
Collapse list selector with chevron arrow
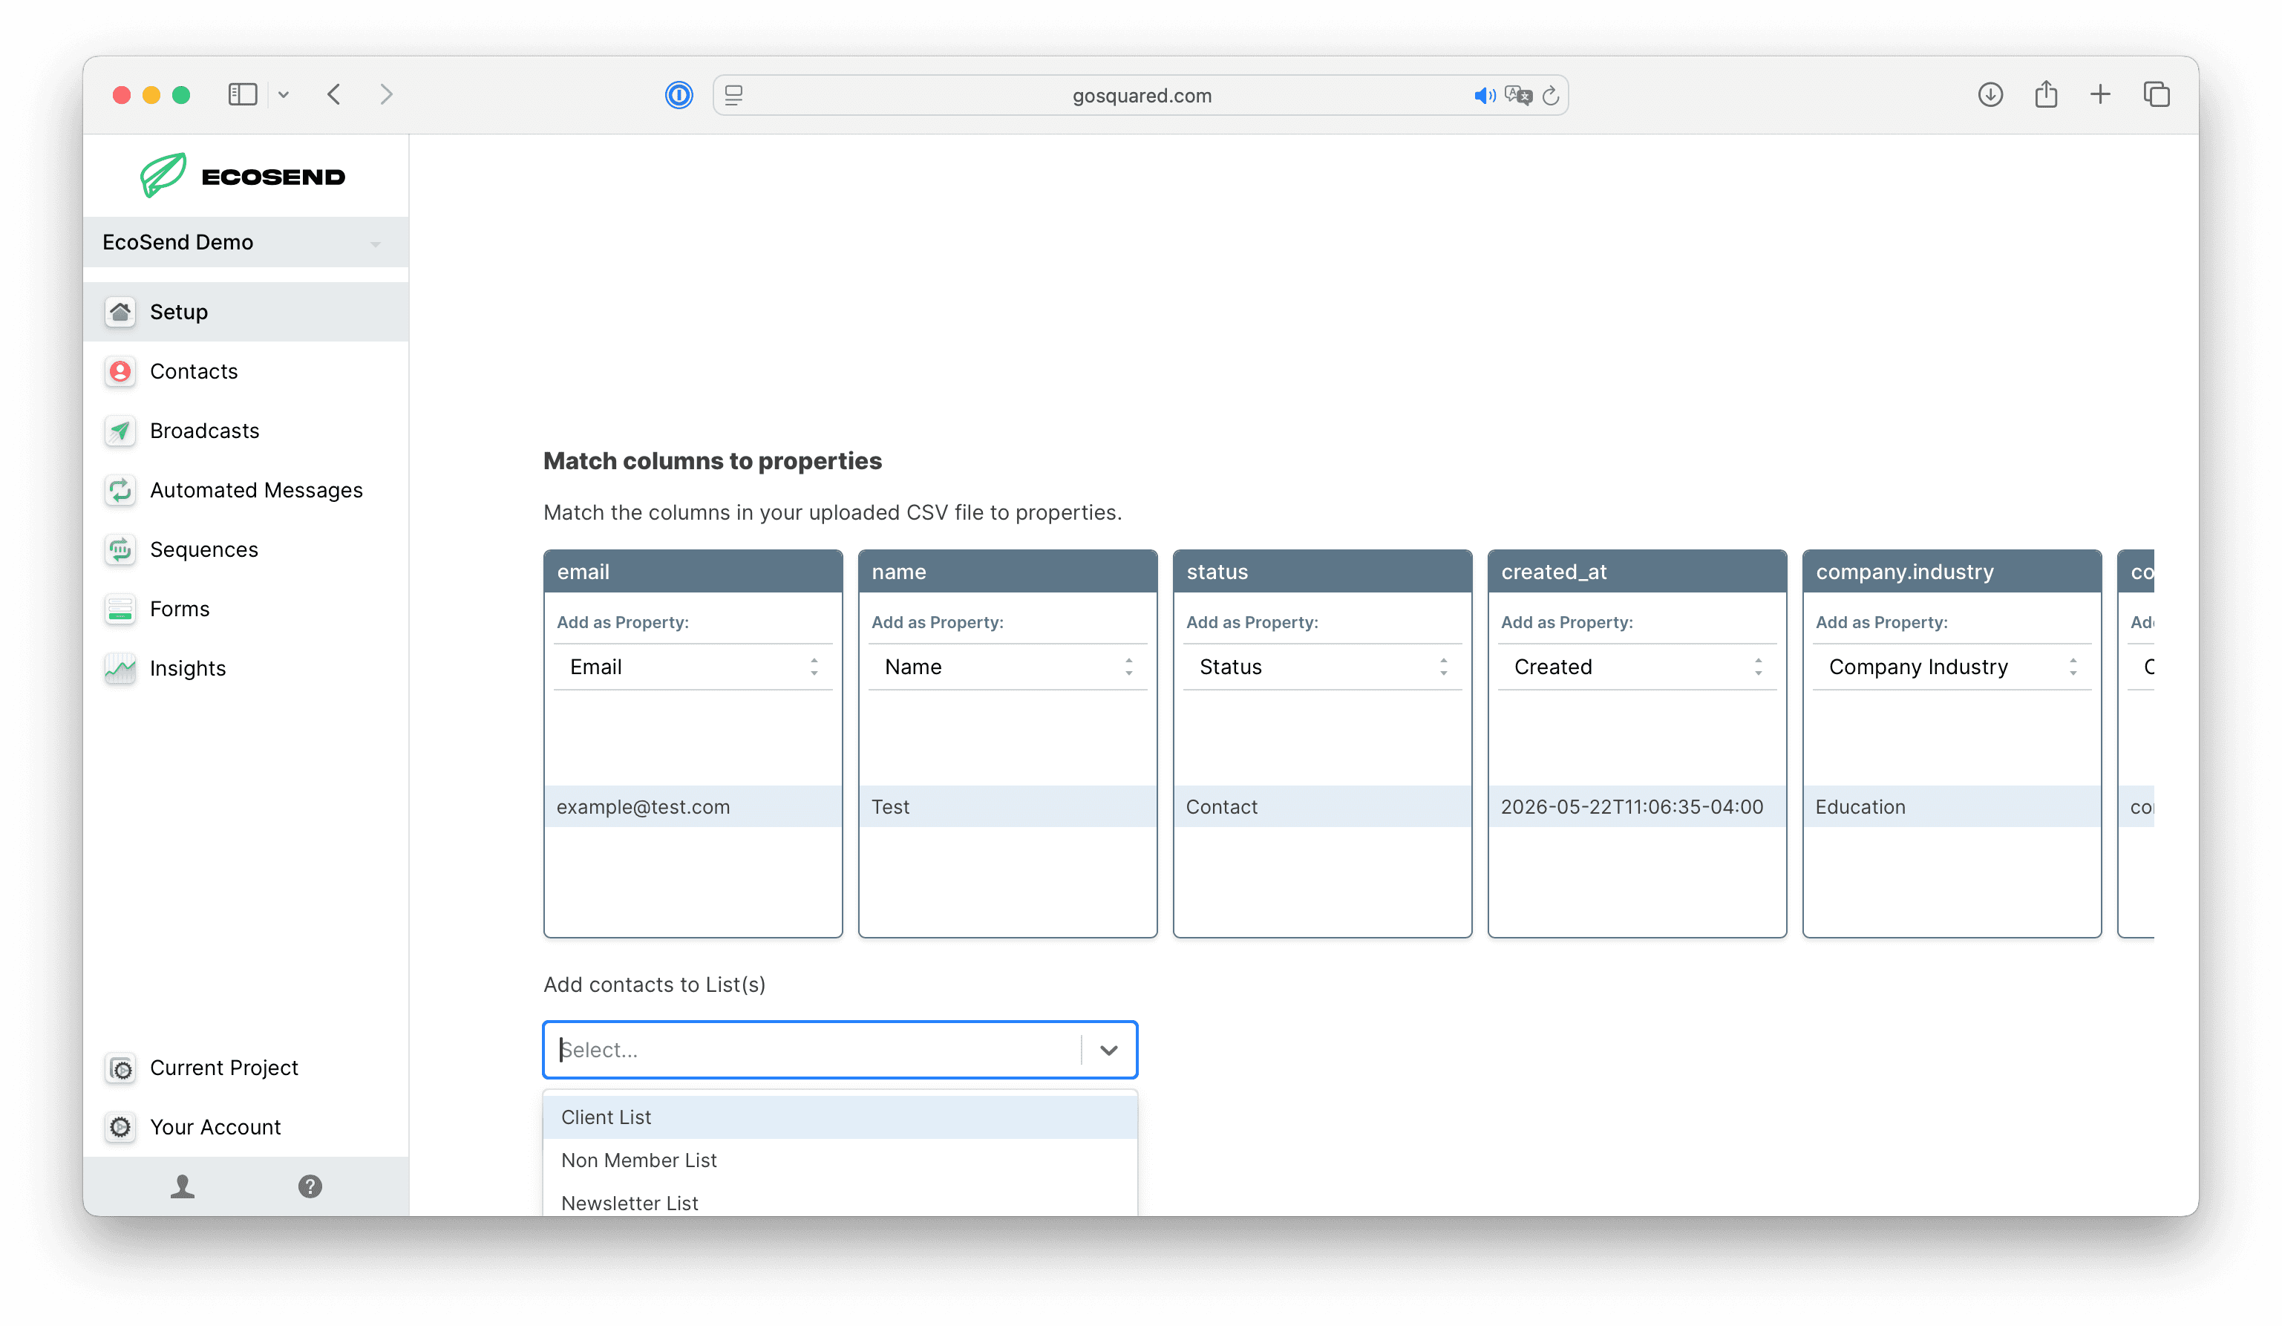pos(1109,1051)
